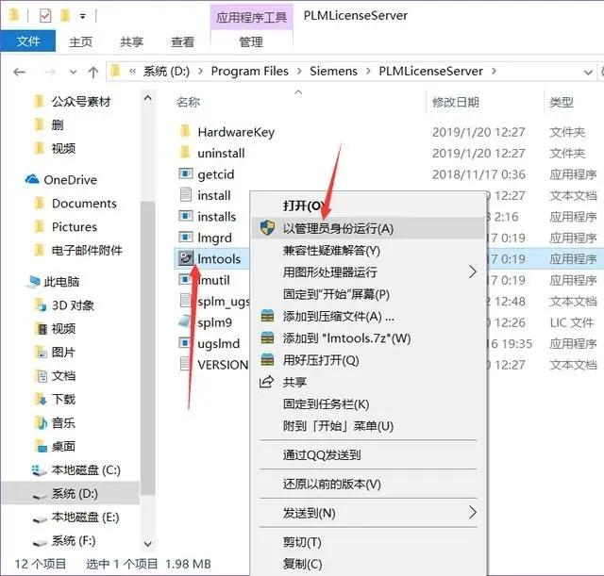Choose 添加到 "lmtools.7z"(W) entry

[368, 338]
